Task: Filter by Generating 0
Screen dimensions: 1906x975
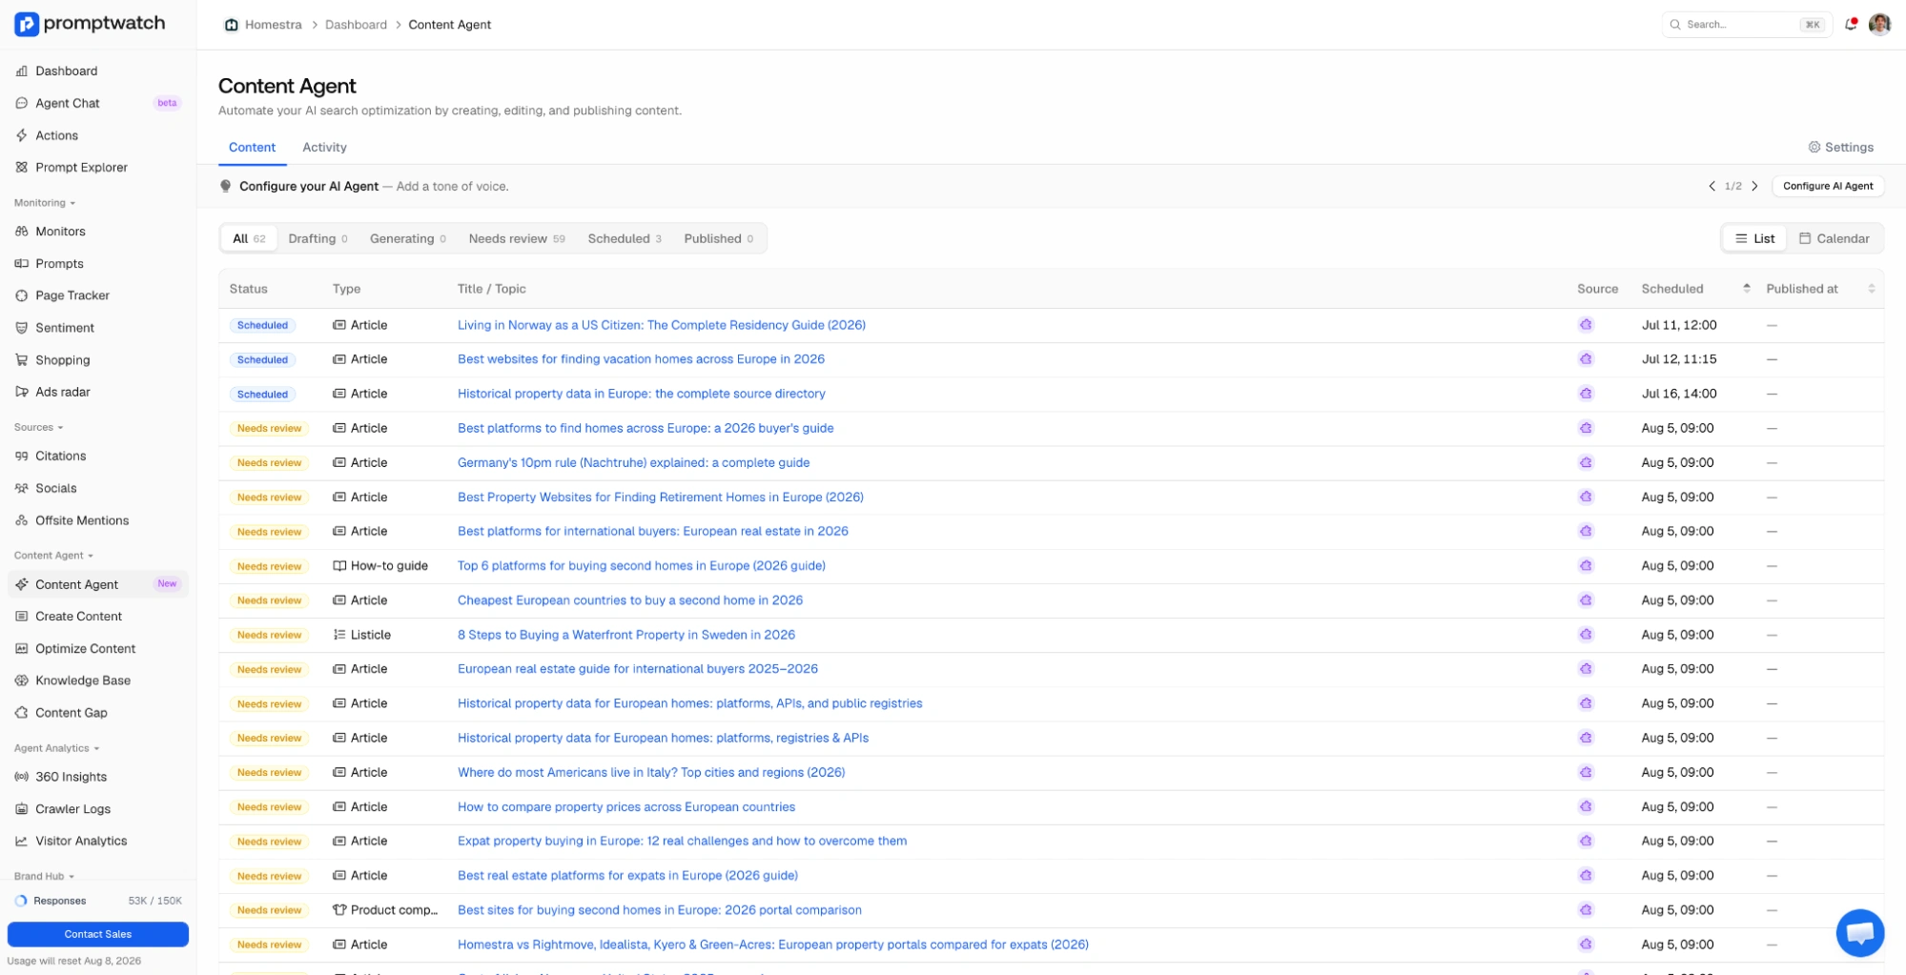Action: click(407, 238)
